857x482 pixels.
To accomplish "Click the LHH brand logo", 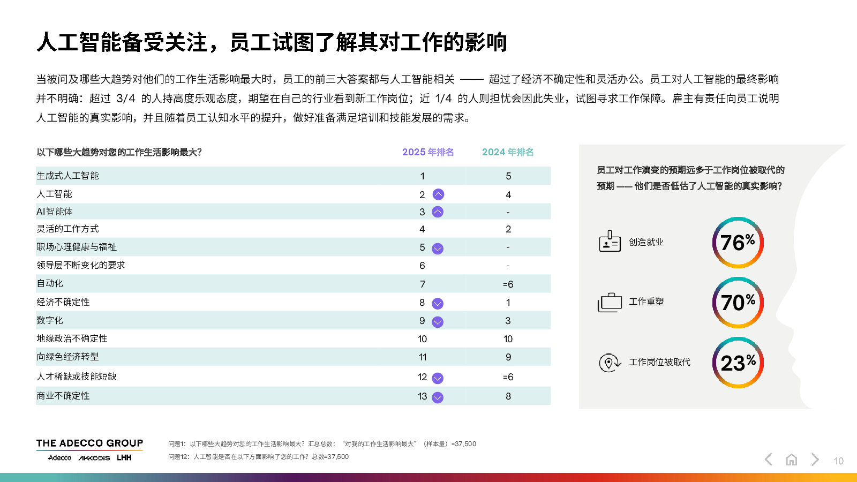I will click(124, 458).
